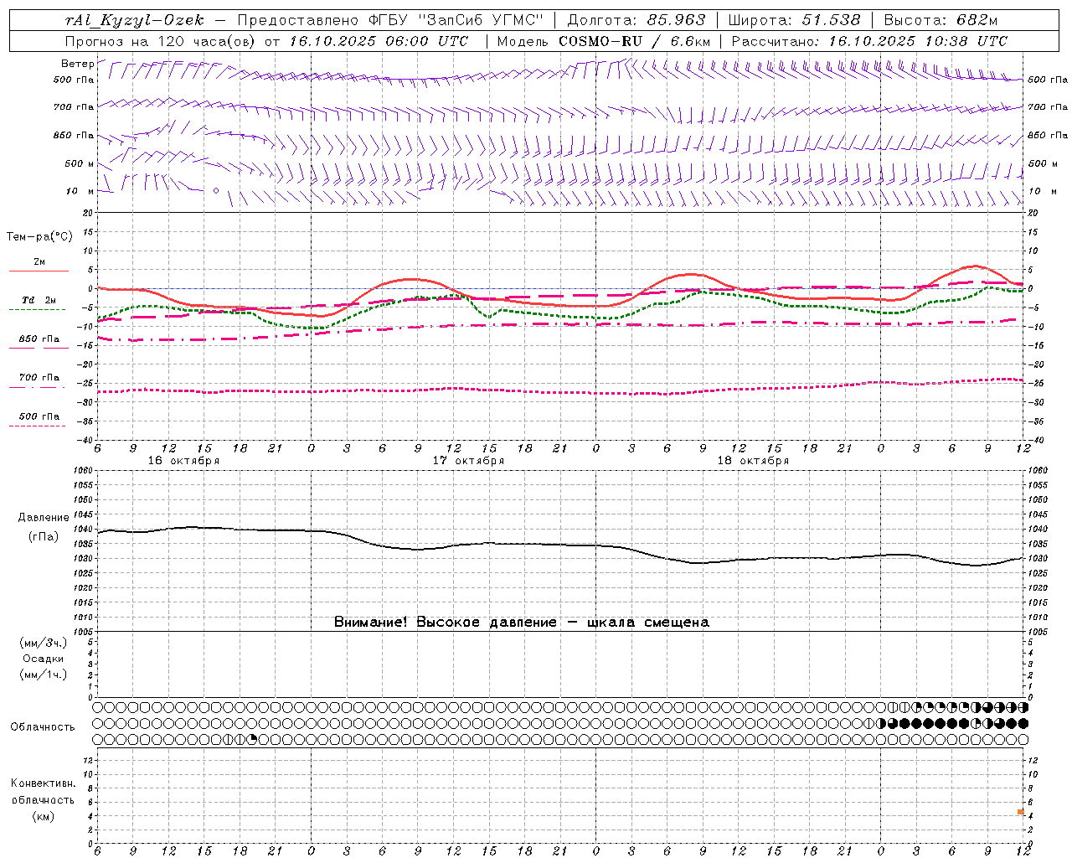Click the Td 2м legend label

tap(39, 300)
